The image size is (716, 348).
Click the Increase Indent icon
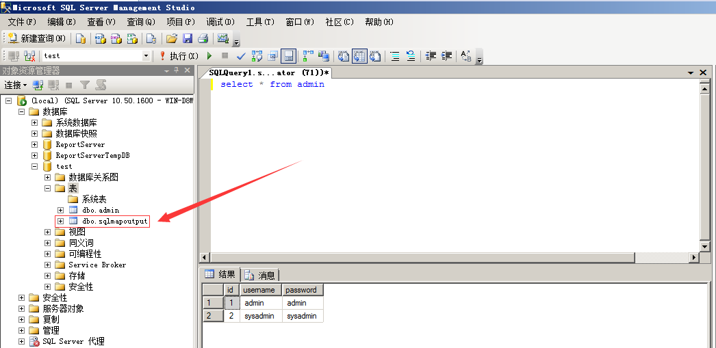447,56
